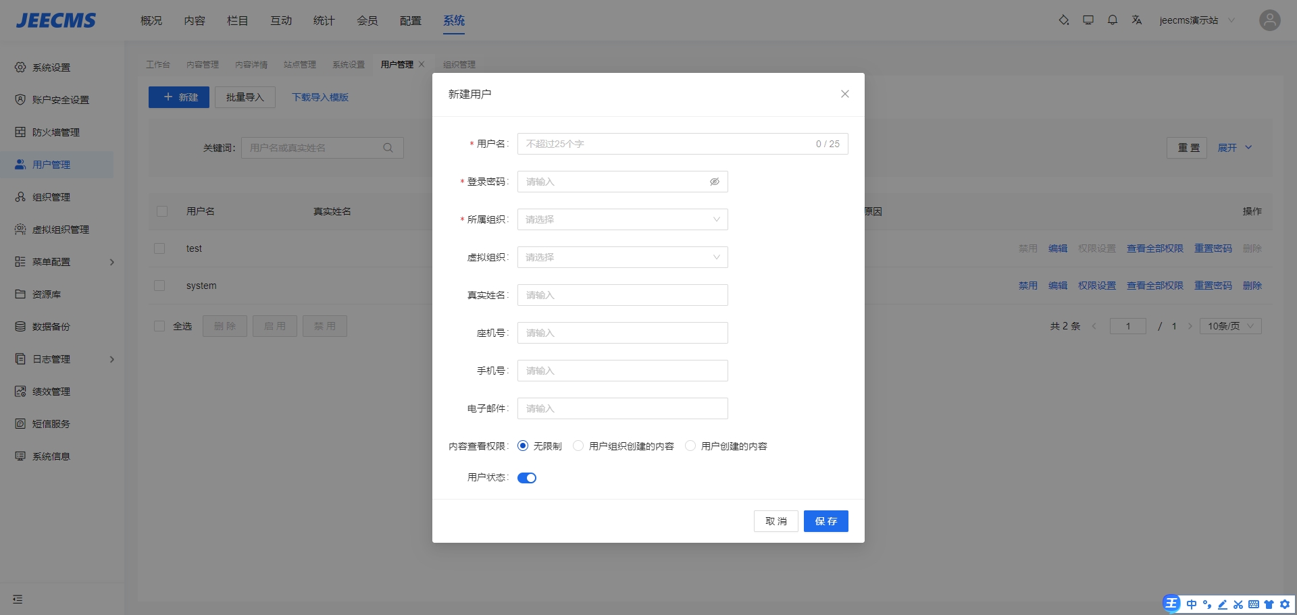
Task: Switch to the 组织管理 tab
Action: click(x=459, y=65)
